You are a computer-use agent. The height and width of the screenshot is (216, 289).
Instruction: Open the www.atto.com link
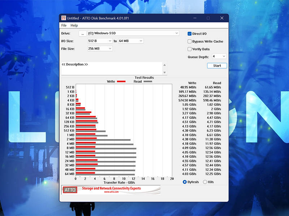click(x=111, y=192)
